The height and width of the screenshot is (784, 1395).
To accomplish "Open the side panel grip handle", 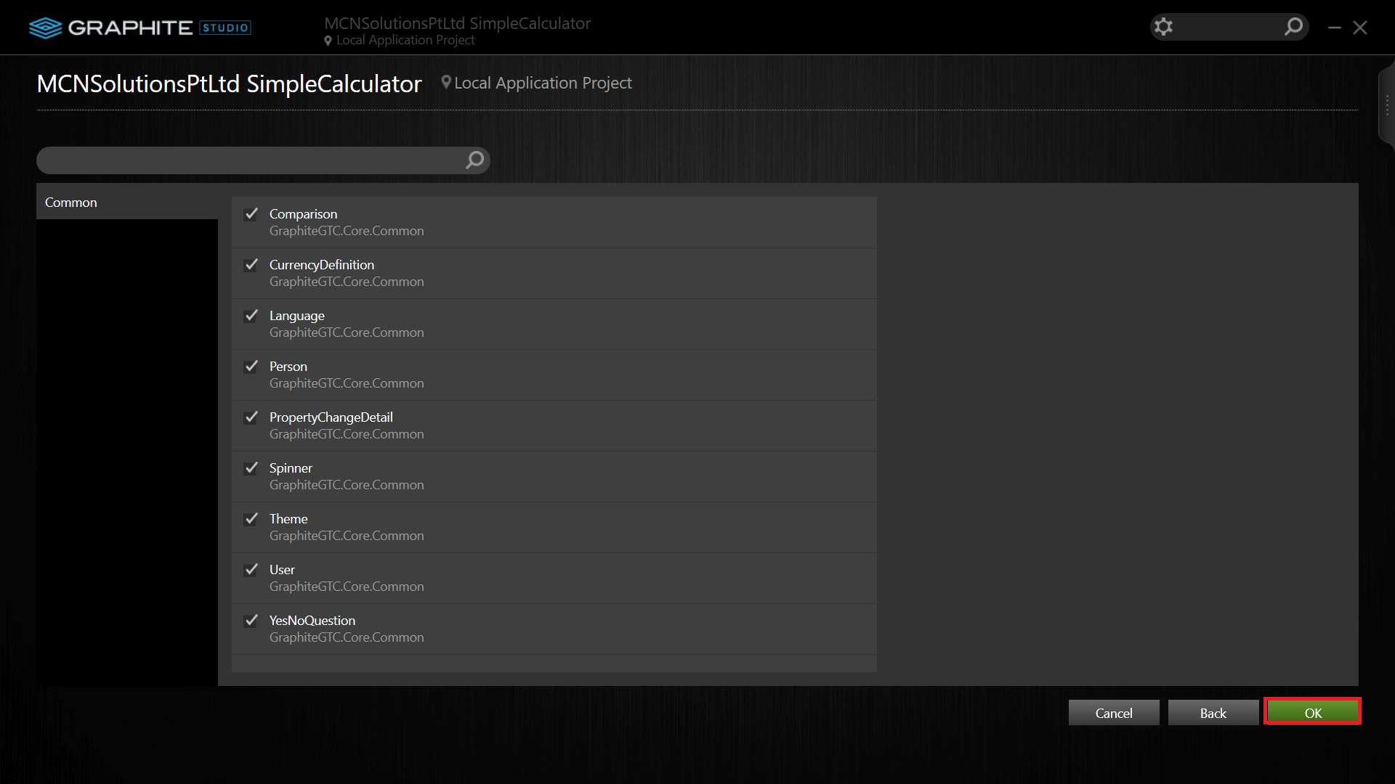I will coord(1386,106).
